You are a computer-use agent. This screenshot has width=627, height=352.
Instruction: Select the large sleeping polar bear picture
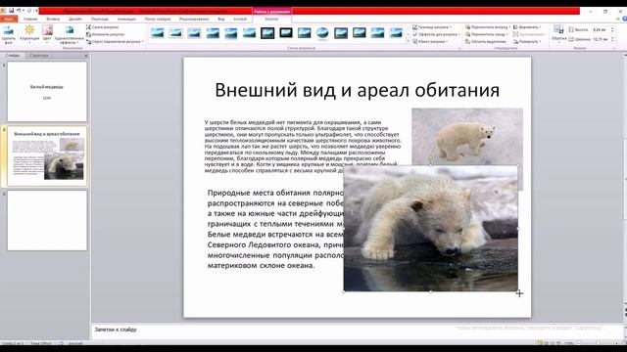click(x=431, y=229)
